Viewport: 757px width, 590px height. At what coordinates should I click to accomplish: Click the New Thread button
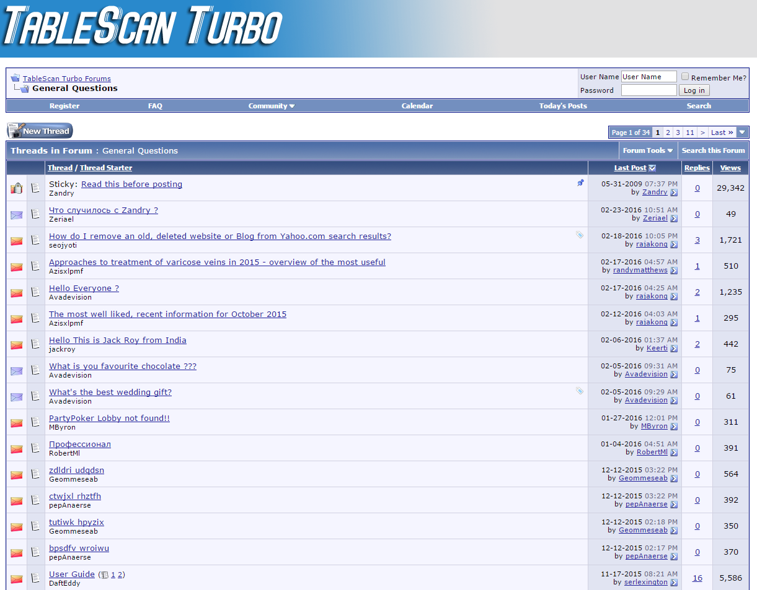[40, 131]
